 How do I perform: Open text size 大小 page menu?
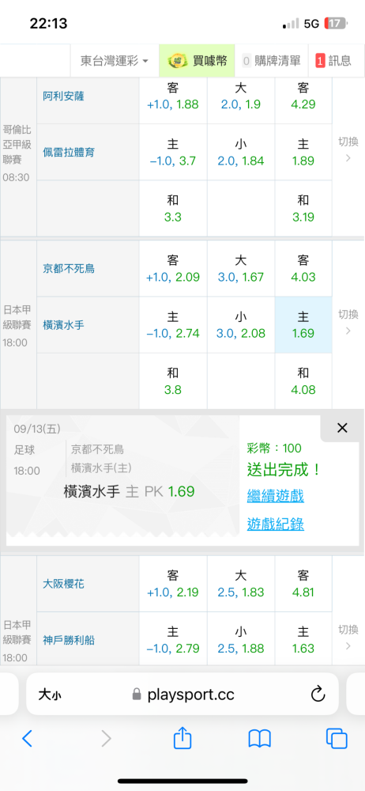click(x=51, y=695)
